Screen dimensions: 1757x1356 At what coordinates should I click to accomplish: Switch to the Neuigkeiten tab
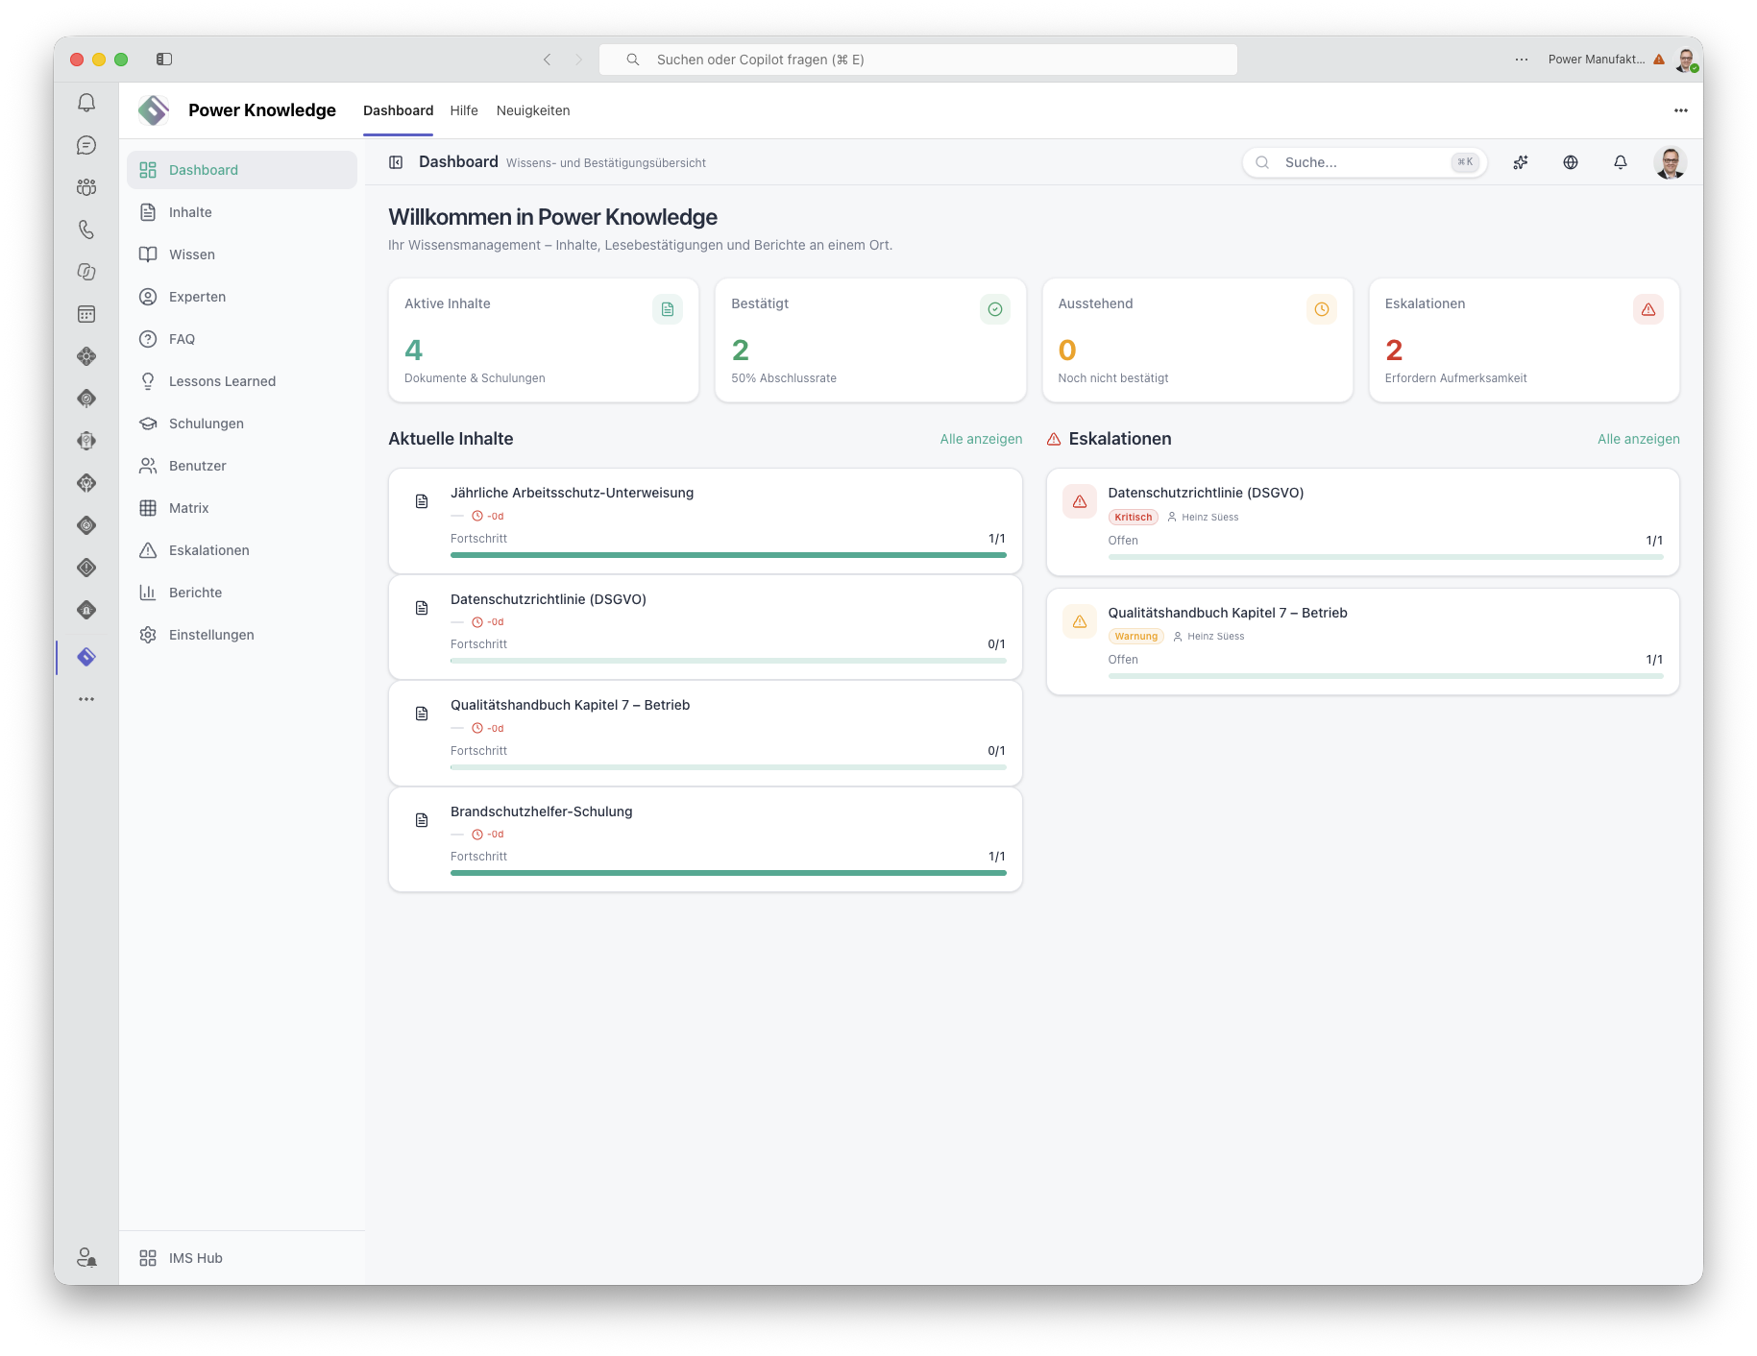[533, 110]
